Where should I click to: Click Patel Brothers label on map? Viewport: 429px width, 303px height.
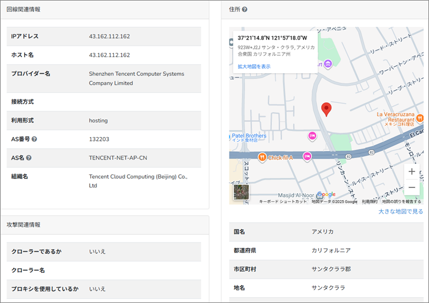tap(249, 136)
